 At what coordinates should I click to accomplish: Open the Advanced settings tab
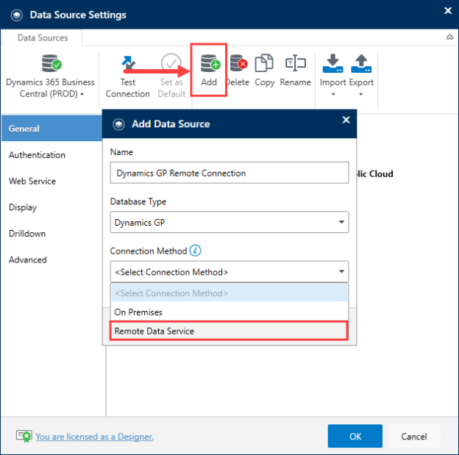pyautogui.click(x=28, y=259)
